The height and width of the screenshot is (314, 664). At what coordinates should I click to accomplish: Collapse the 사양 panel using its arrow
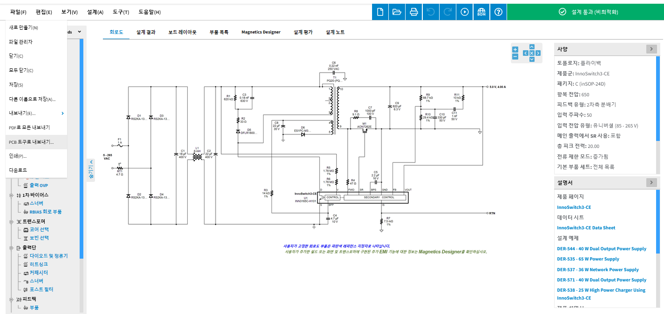point(651,49)
